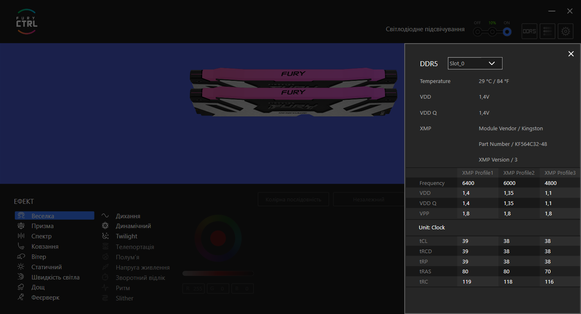Choose the Призма effect icon
This screenshot has width=581, height=314.
click(x=21, y=226)
